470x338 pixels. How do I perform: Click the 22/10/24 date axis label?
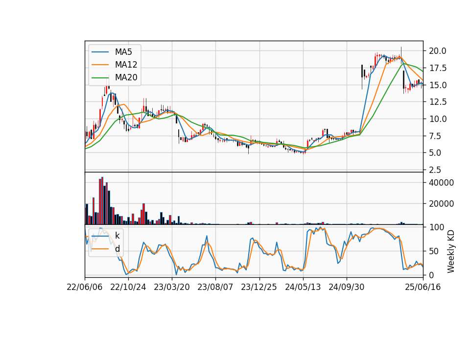coord(128,287)
